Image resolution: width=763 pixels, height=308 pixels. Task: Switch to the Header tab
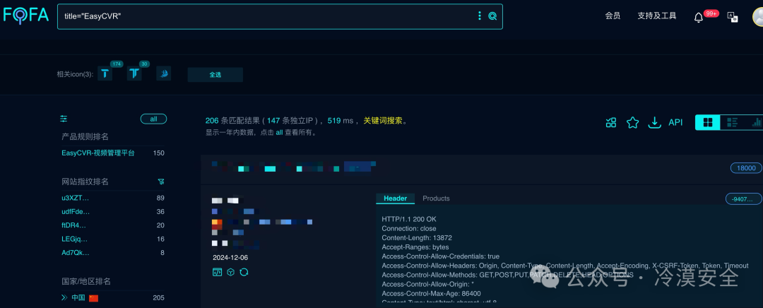(x=395, y=199)
